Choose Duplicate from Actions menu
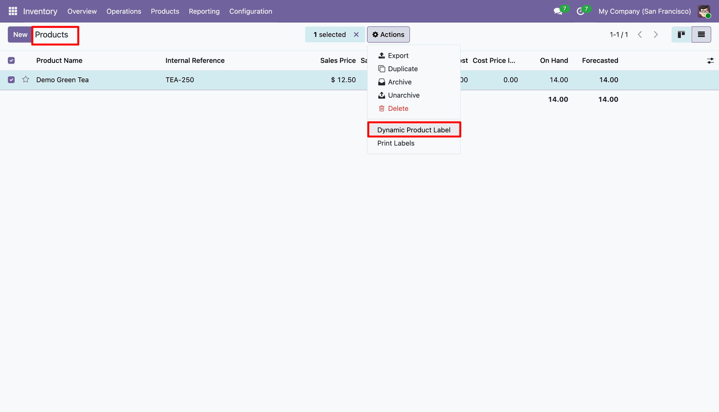The image size is (719, 412). (x=414, y=69)
